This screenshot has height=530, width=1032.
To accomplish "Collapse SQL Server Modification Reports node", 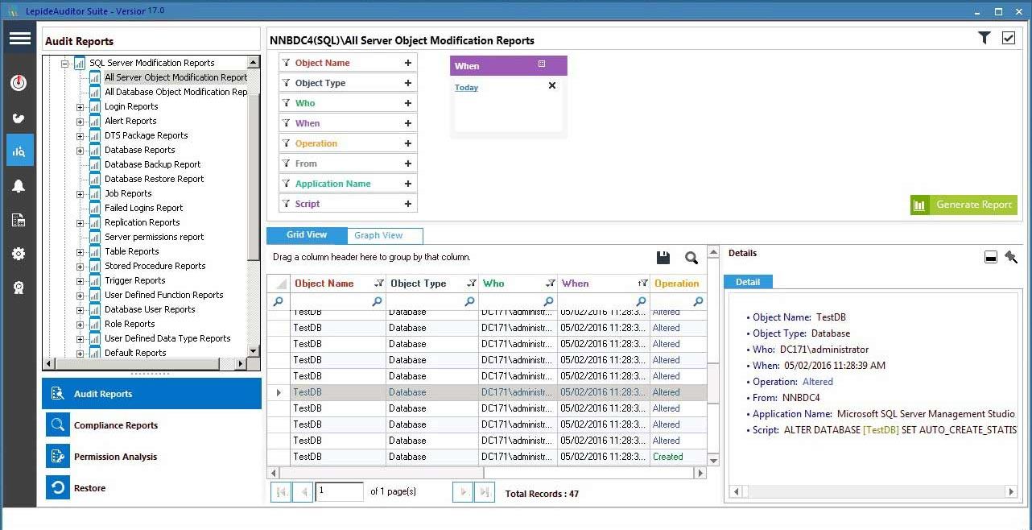I will tap(65, 63).
